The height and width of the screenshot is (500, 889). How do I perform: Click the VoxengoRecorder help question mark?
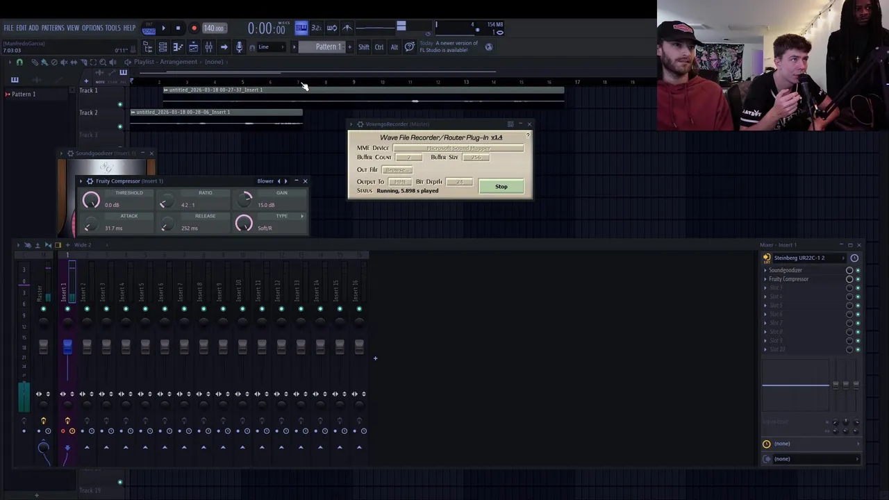pos(528,135)
